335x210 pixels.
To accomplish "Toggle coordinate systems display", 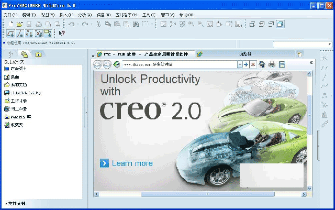I will (x=39, y=33).
